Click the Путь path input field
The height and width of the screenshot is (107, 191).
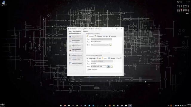click(98, 67)
